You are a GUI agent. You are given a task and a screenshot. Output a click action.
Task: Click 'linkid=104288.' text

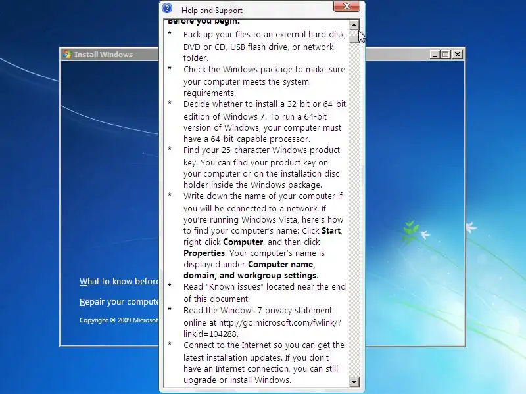pos(211,334)
